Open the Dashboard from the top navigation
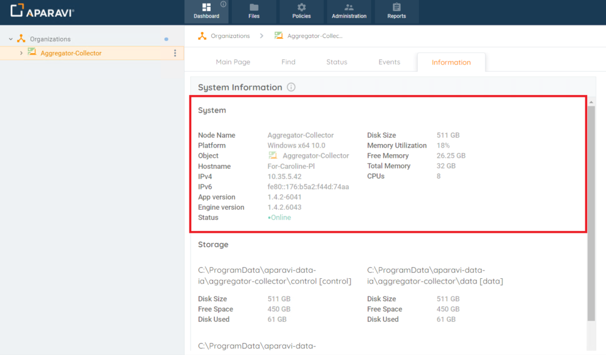 [x=206, y=12]
